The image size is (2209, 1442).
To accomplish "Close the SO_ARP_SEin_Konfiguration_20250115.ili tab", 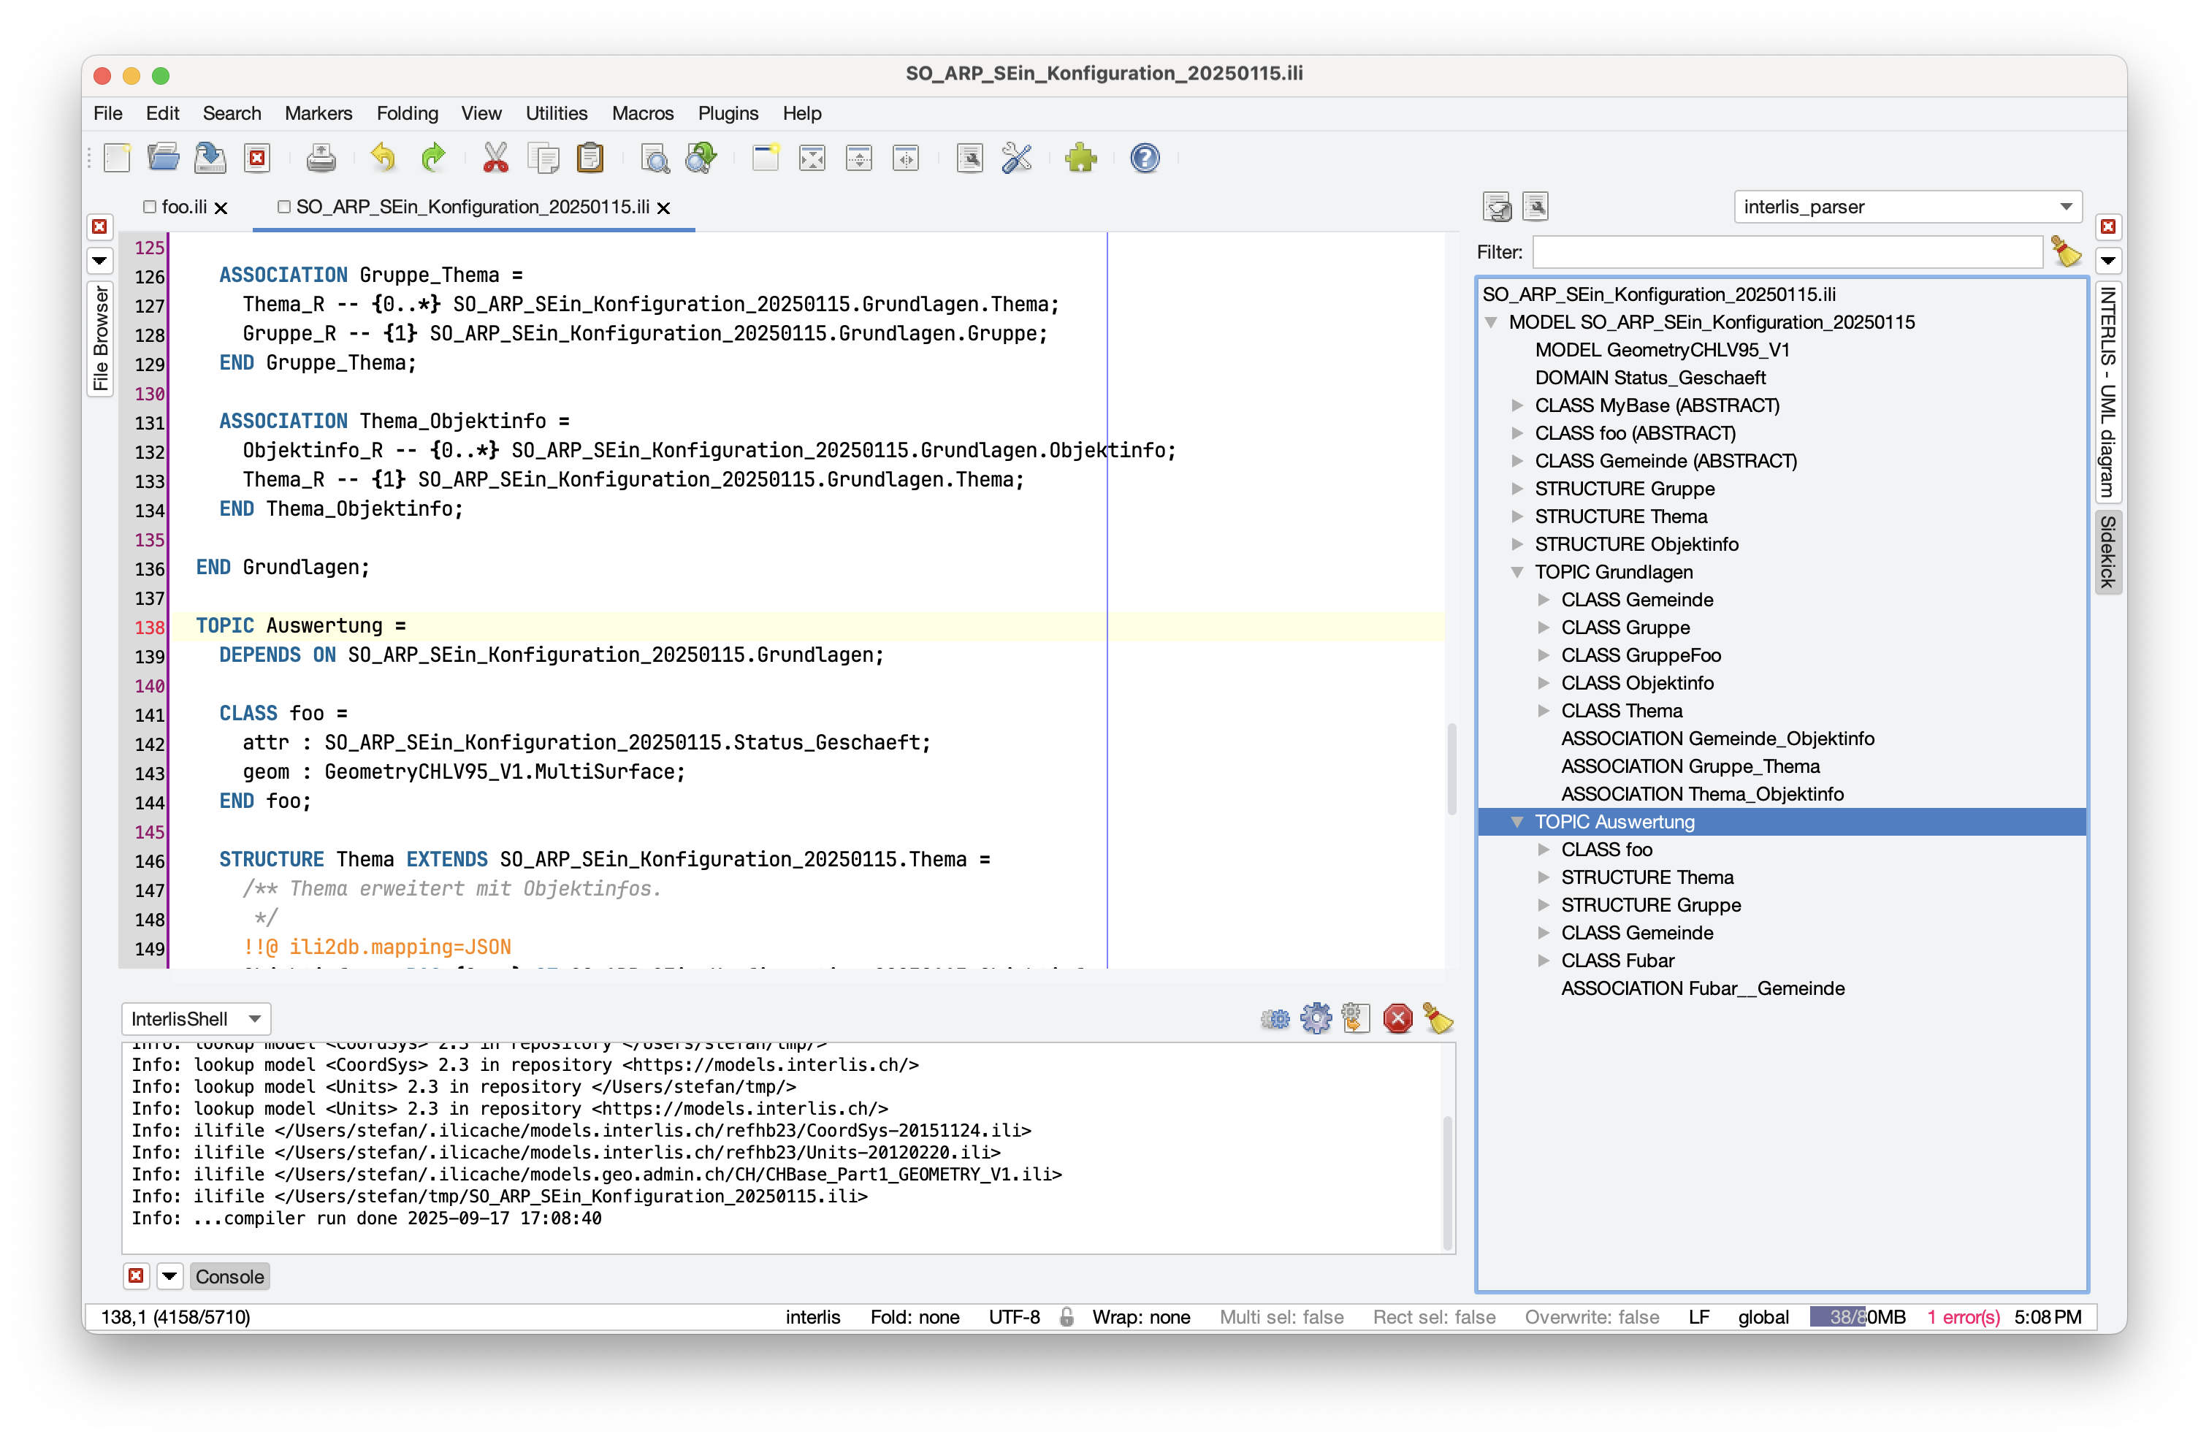I will click(x=663, y=208).
